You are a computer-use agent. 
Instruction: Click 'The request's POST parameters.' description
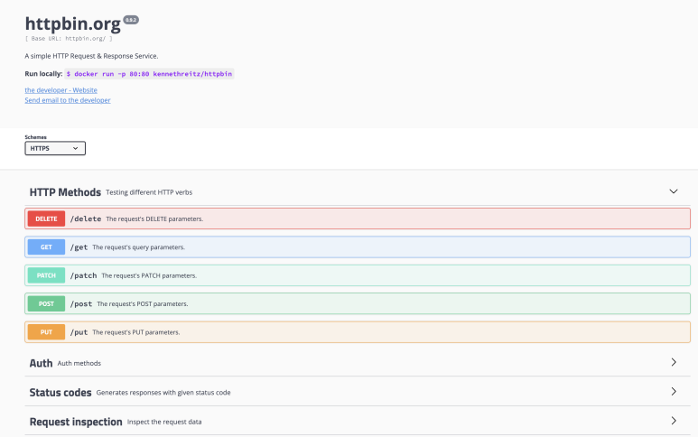[143, 304]
